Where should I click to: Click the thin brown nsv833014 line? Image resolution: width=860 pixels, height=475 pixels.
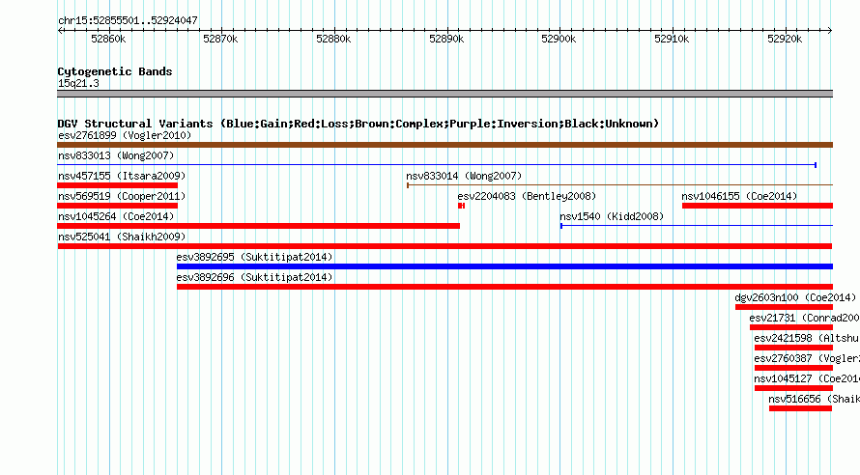tap(619, 185)
